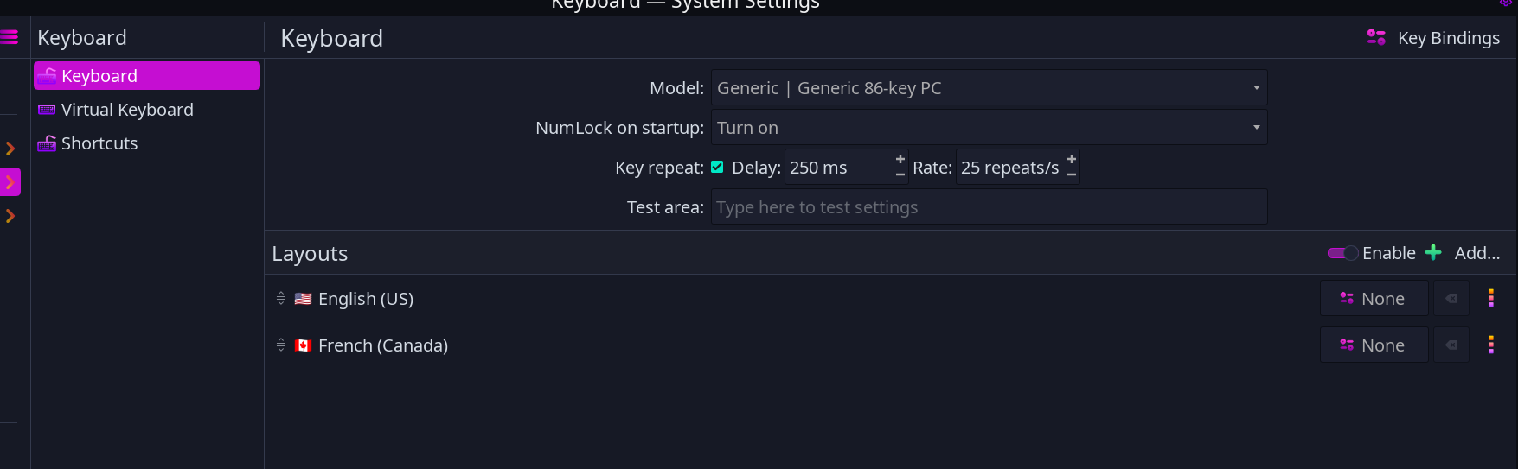Screen dimensions: 1518x469
Task: Open the hamburger menu icon in the sidebar
Action: (x=9, y=37)
